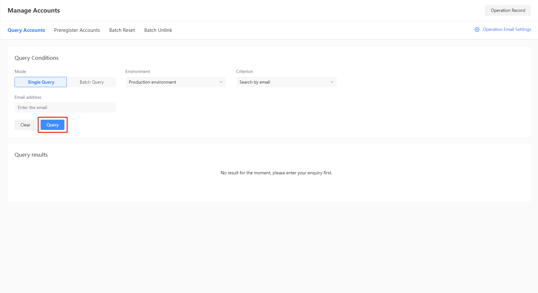Open the Batch Reset tab
Screen dimensions: 538x293
[x=122, y=30]
